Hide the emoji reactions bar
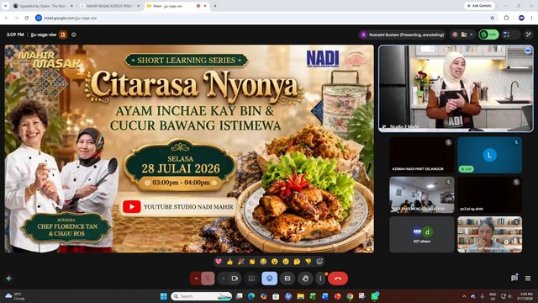Viewport: 538px width, 303px height. 269,279
